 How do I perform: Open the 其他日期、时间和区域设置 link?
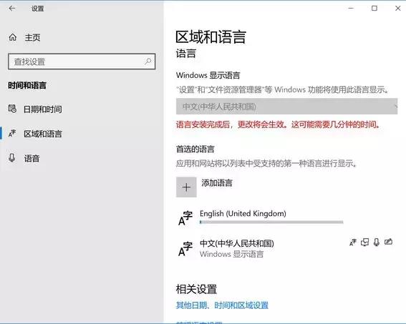pyautogui.click(x=222, y=305)
